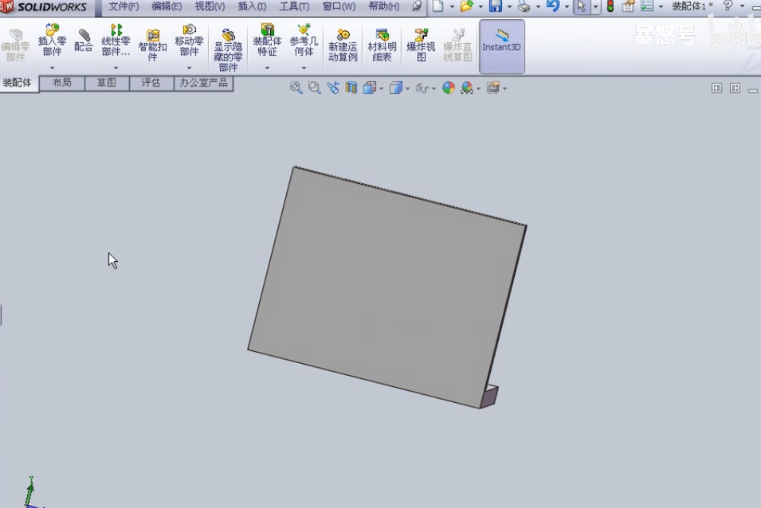The width and height of the screenshot is (761, 508).
Task: Toggle the Instant3D button
Action: [x=502, y=46]
